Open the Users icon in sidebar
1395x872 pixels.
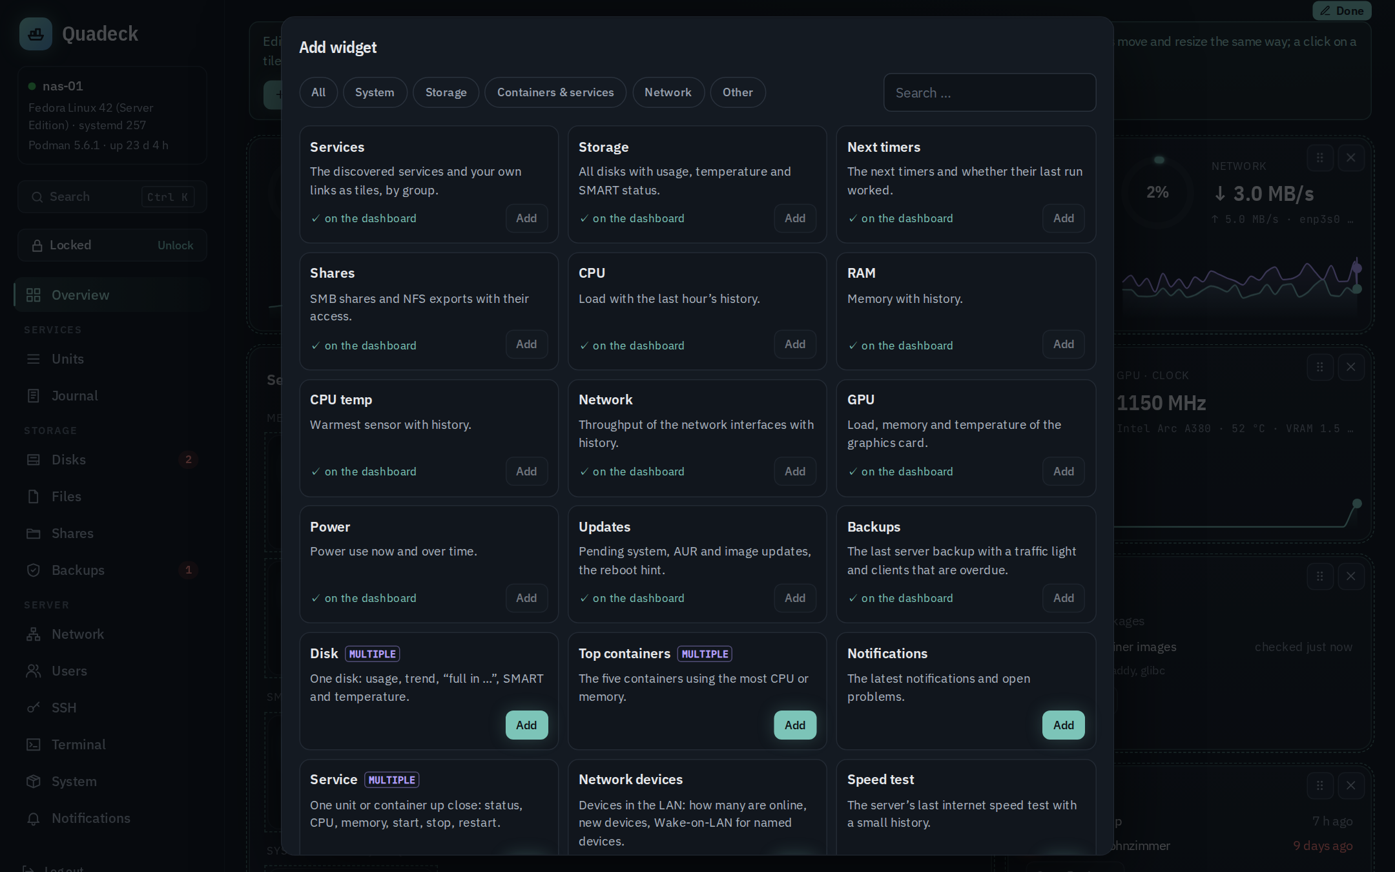pyautogui.click(x=34, y=671)
